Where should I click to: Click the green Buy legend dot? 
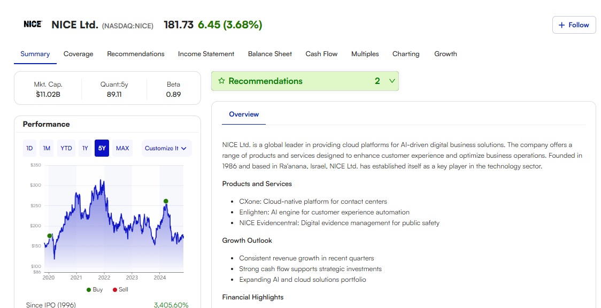89,289
